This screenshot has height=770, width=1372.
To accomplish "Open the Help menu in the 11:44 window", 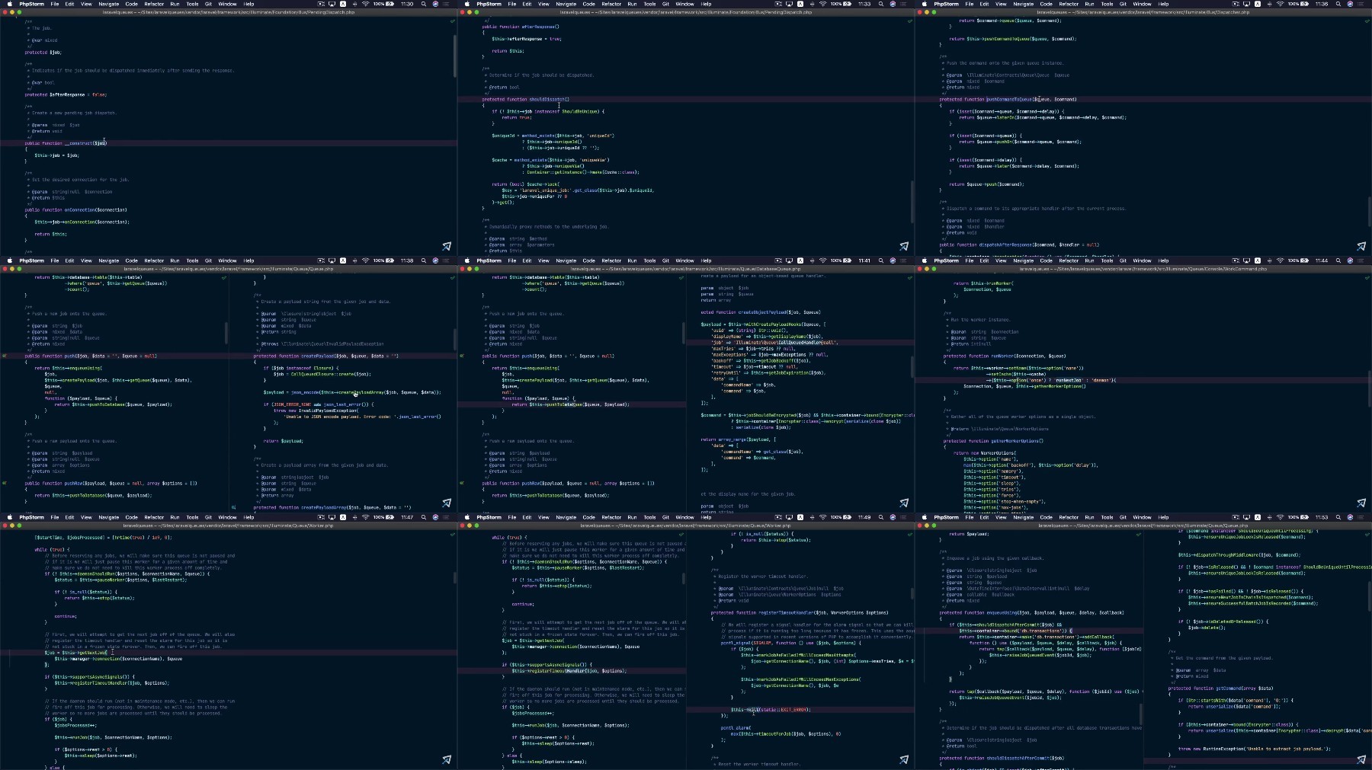I will 1163,260.
